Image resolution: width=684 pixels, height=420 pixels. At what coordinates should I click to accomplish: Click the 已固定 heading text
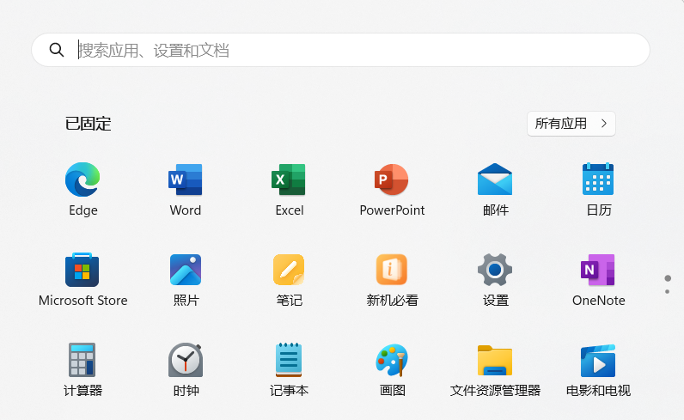[89, 124]
